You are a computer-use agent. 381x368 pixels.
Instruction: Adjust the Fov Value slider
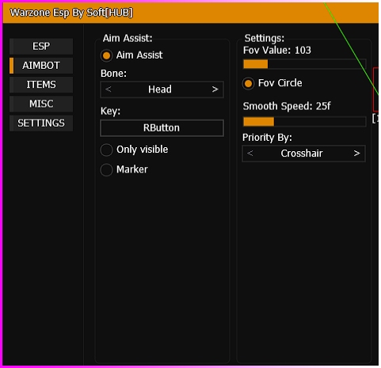(x=304, y=64)
